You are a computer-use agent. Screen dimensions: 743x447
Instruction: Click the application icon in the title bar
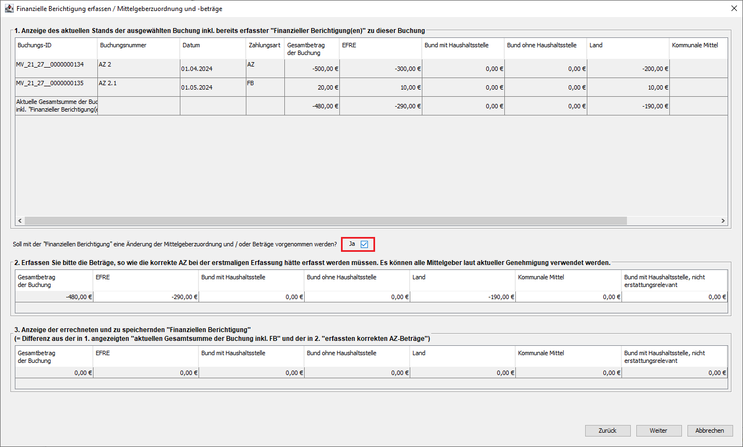coord(9,9)
